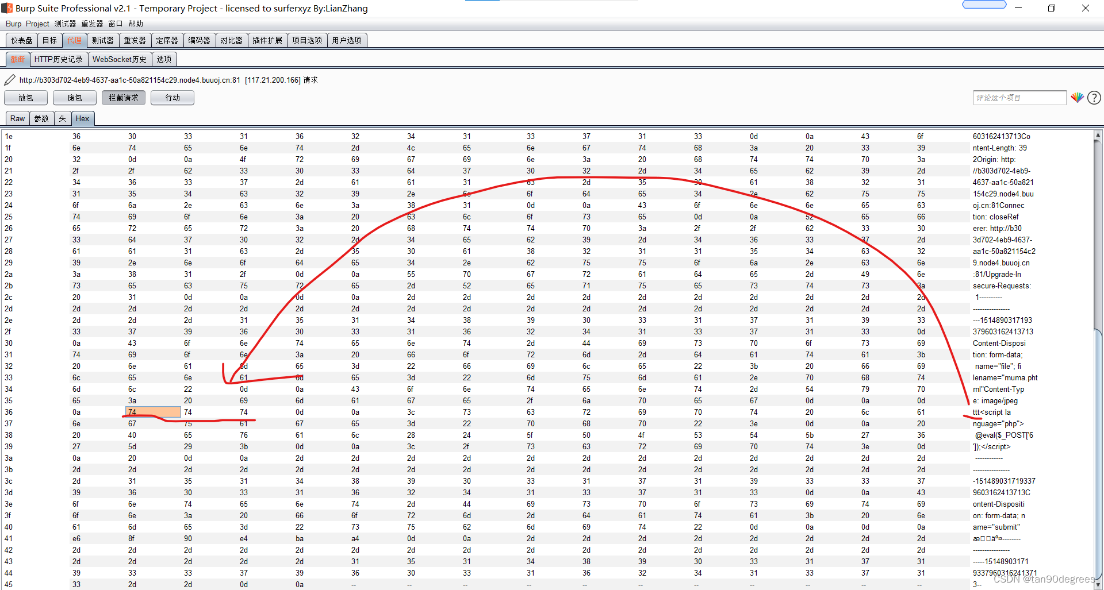Switch to the 用户选项 tab
Image resolution: width=1104 pixels, height=590 pixels.
[347, 40]
